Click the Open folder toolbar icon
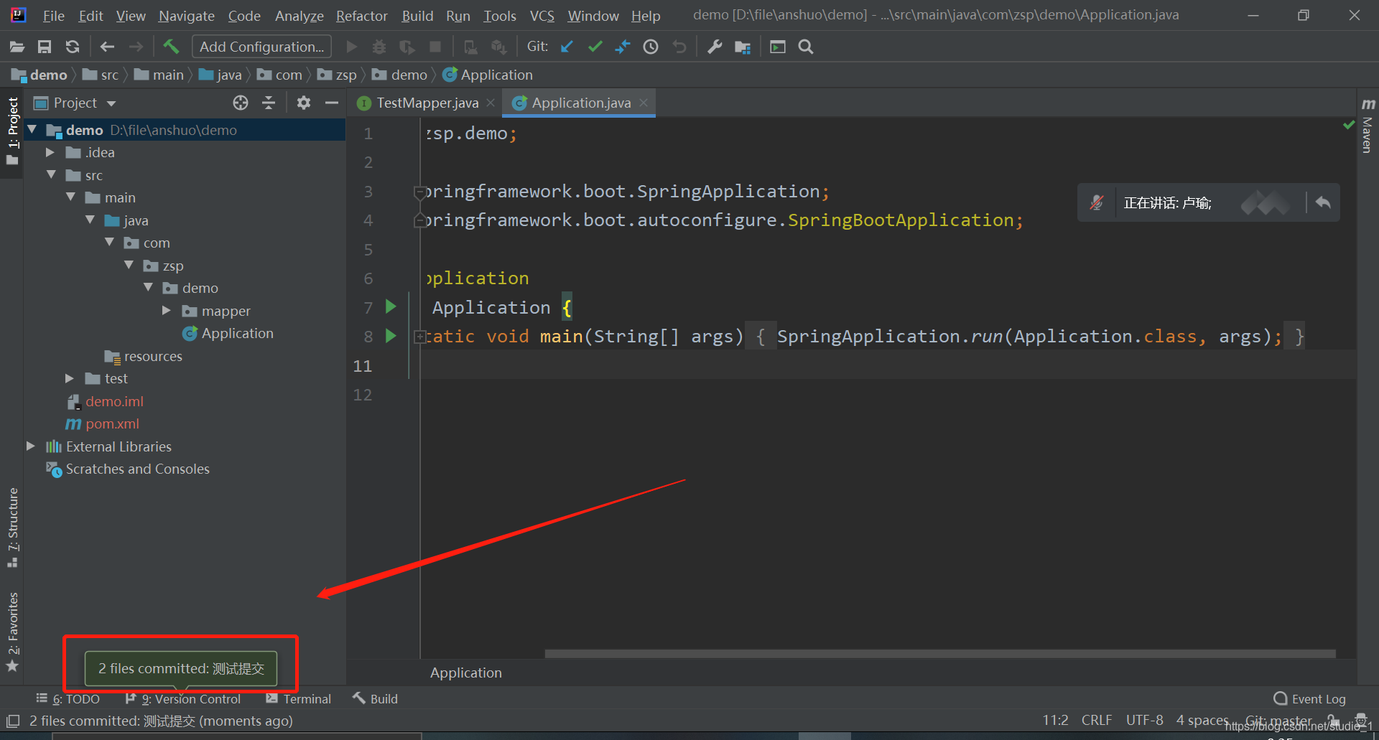The width and height of the screenshot is (1379, 740). (17, 47)
